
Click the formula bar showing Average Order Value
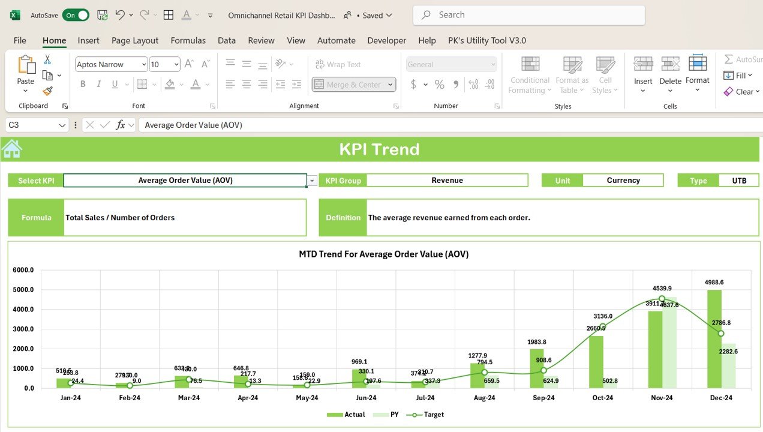tap(450, 125)
